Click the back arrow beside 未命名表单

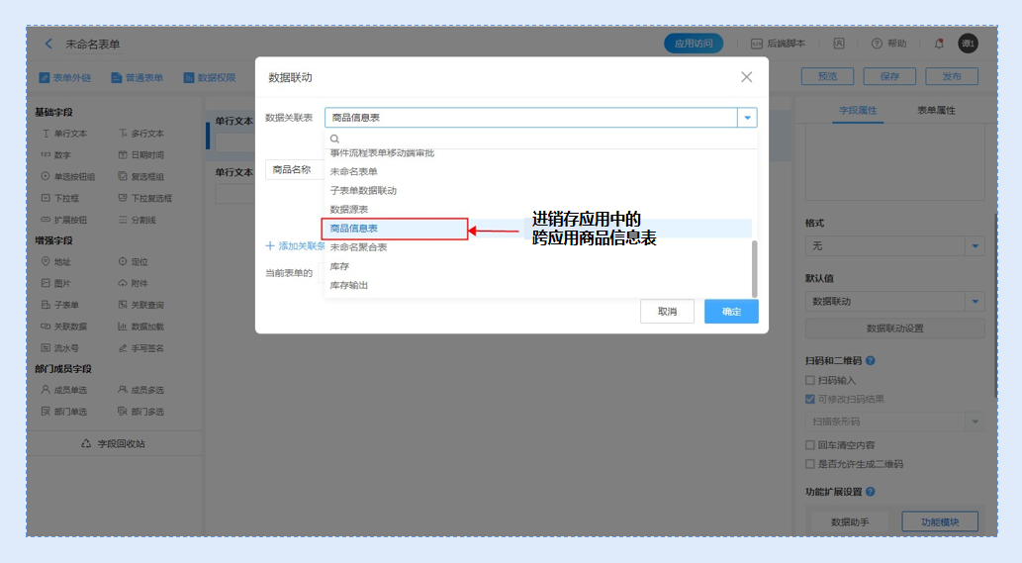[x=48, y=44]
